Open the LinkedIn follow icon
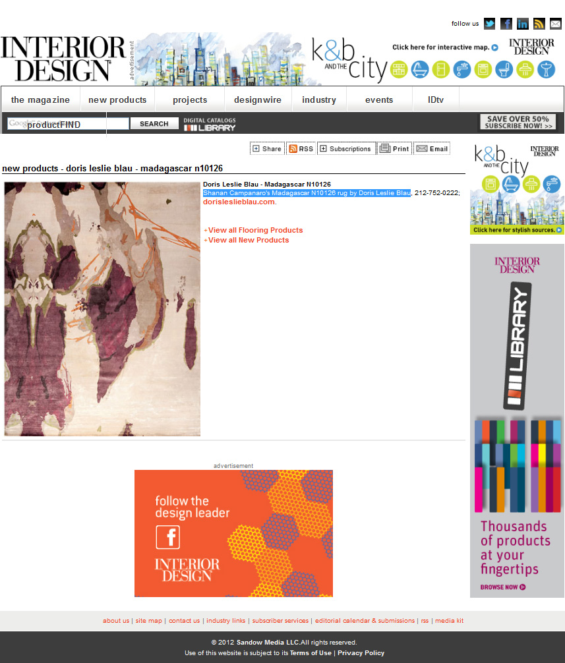Image resolution: width=565 pixels, height=663 pixels. 523,24
